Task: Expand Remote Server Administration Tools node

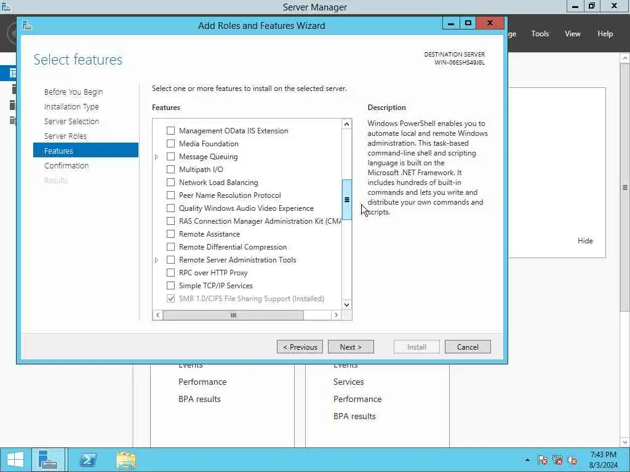Action: pos(157,260)
